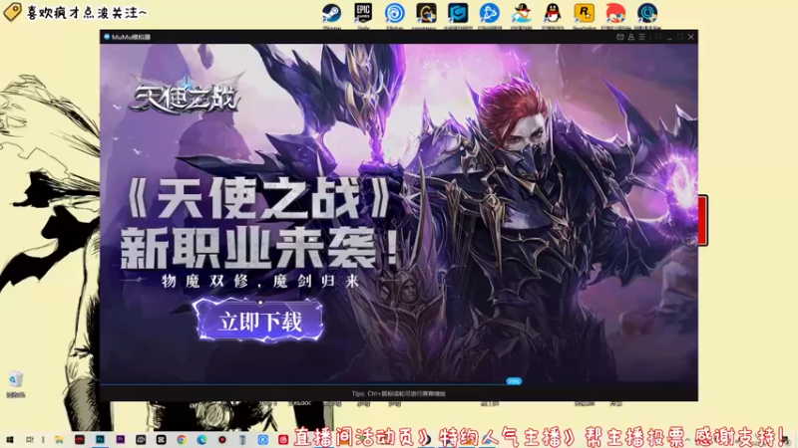The height and width of the screenshot is (448, 798).
Task: Maximize the MuMu emulator window
Action: tap(680, 37)
